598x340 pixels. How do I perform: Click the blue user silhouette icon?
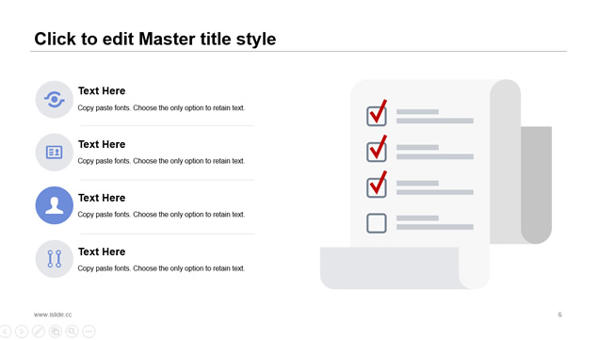[55, 205]
